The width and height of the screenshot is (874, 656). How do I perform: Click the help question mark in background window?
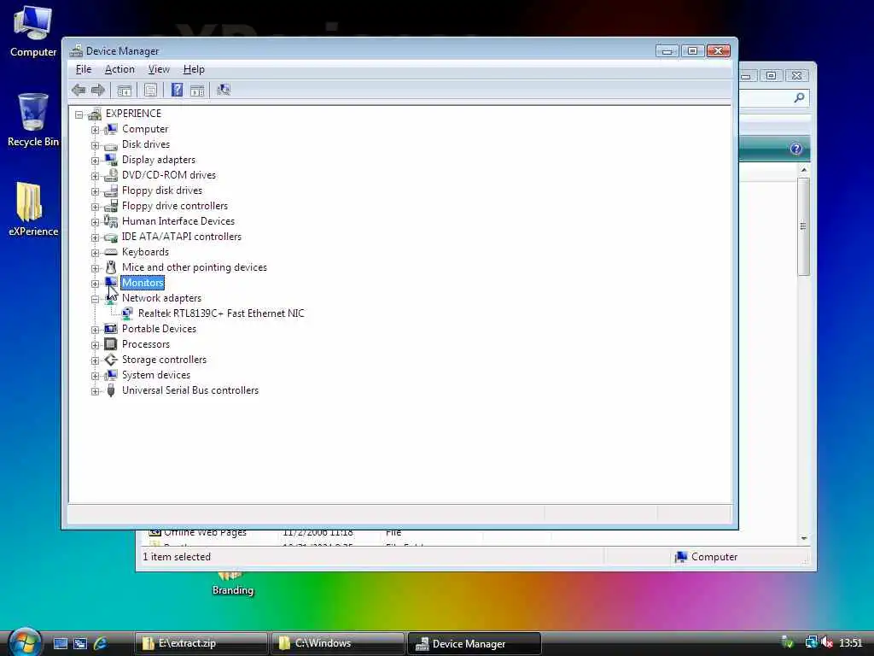pos(796,149)
